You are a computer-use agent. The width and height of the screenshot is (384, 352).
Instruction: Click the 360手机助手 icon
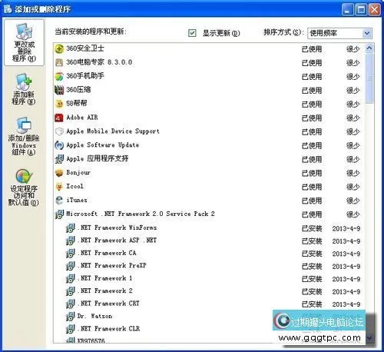[59, 76]
